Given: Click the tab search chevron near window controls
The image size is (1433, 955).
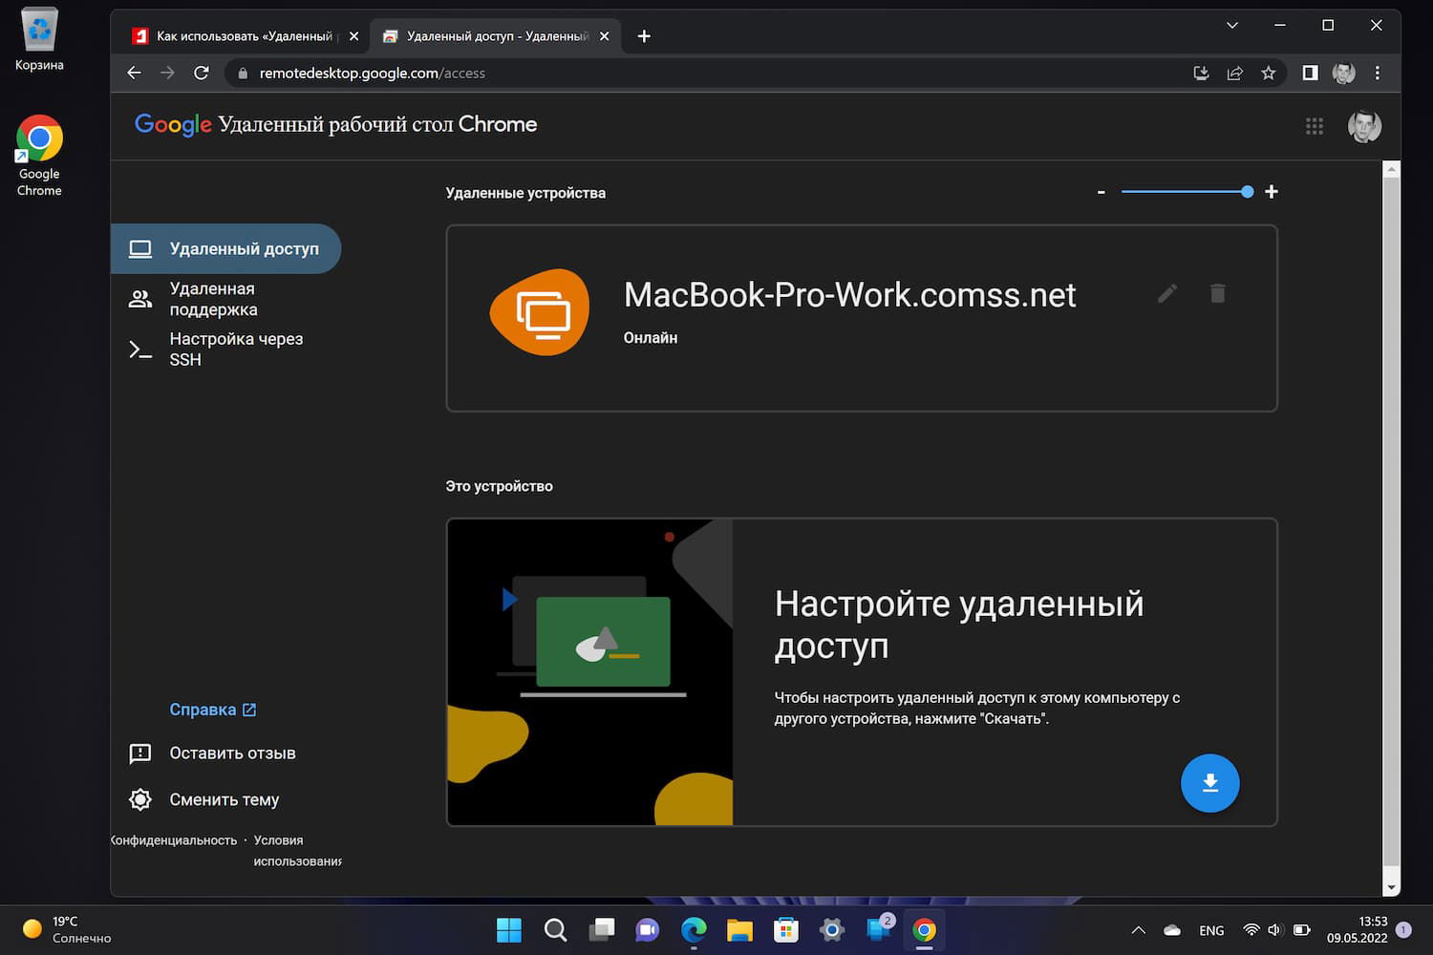Looking at the screenshot, I should 1231,26.
